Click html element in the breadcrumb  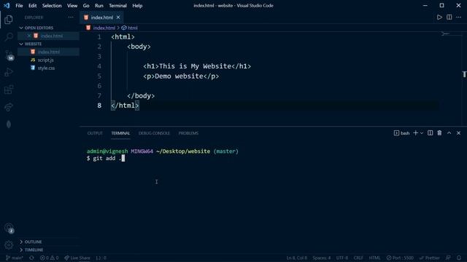tap(133, 28)
